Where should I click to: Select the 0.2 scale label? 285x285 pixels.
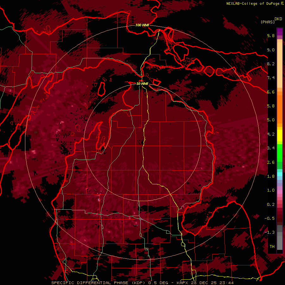271,205
